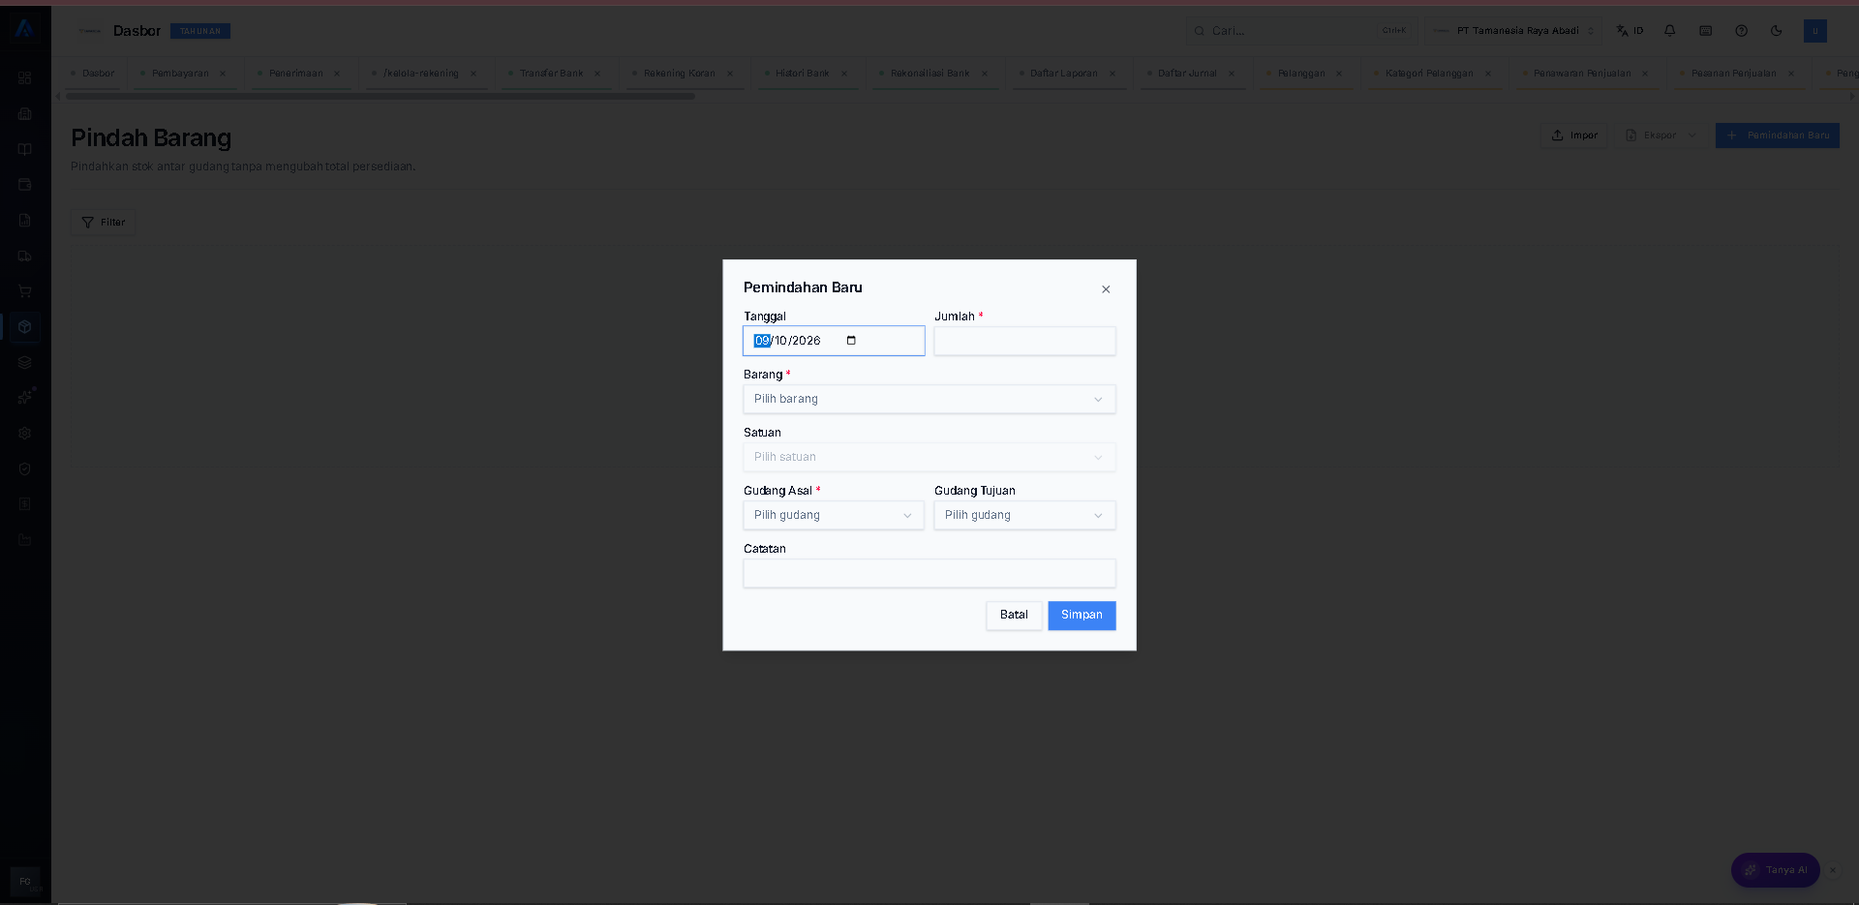
Task: Open the Filter button
Action: pos(104,223)
